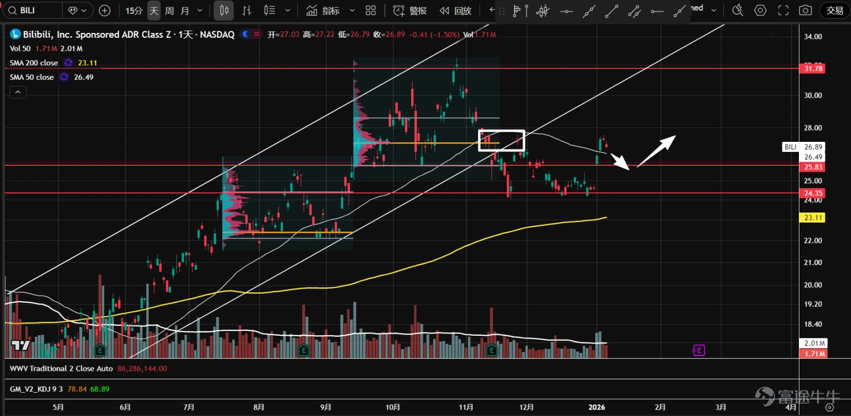Click the TradingView logo on chart

point(21,346)
